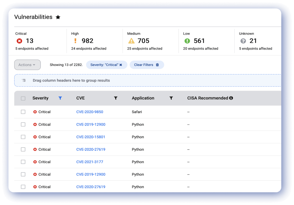Image resolution: width=294 pixels, height=205 pixels.
Task: Open the CVE-2021-3177 link
Action: [90, 162]
